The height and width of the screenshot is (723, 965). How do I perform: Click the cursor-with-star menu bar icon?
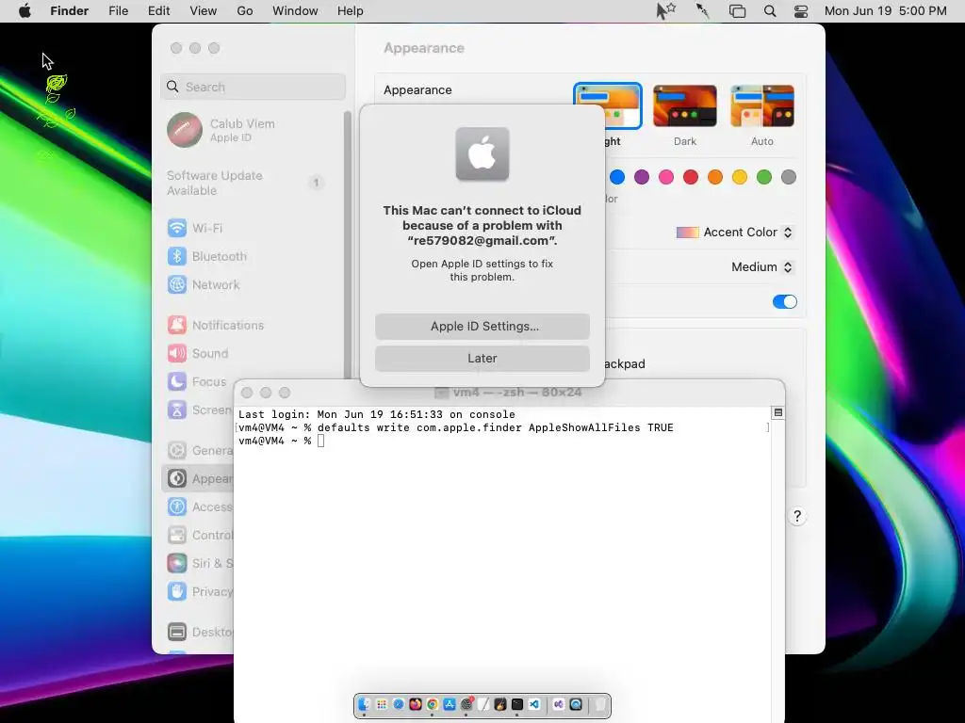(x=666, y=11)
